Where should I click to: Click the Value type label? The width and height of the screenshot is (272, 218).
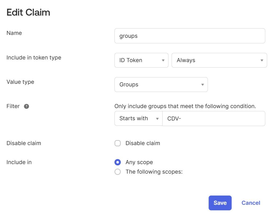click(x=20, y=82)
